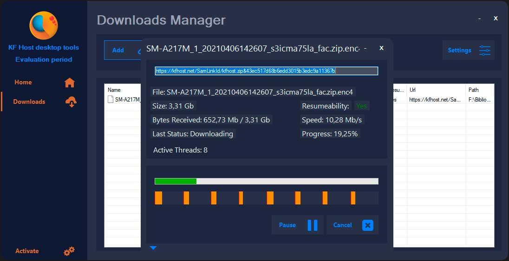Click the Url column header
Viewport: 509px width, 261px height.
tap(412, 90)
